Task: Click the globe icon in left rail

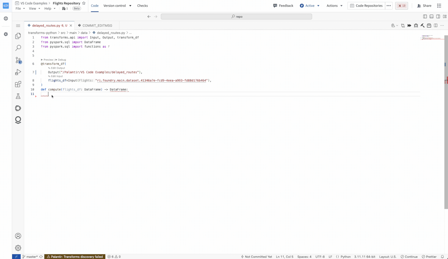Action: [6, 19]
